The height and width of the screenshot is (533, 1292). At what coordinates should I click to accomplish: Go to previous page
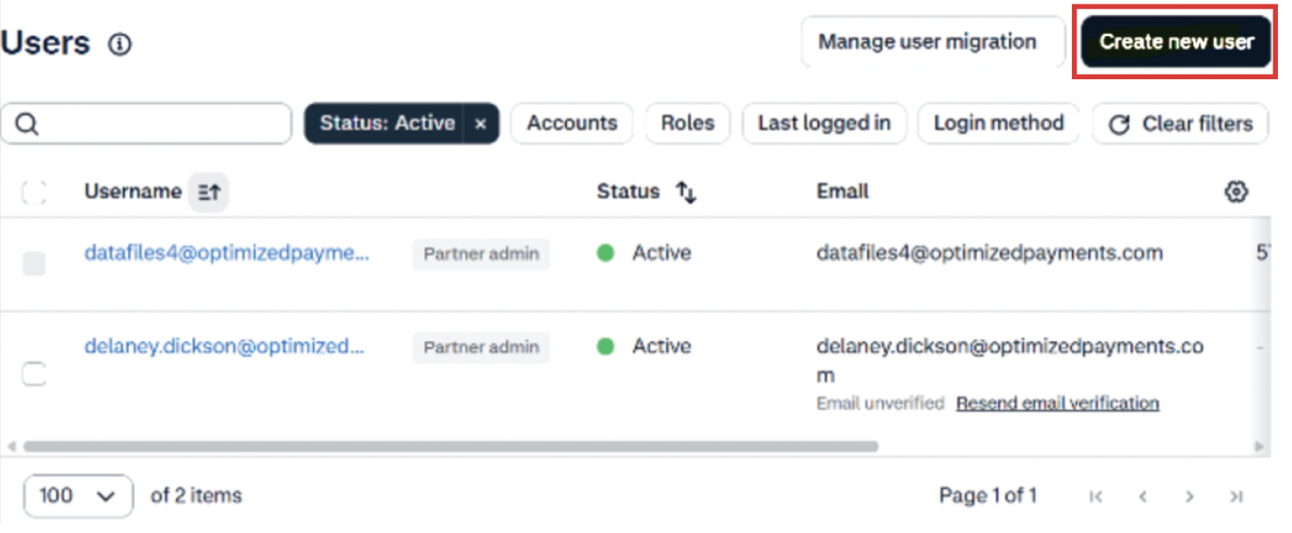pos(1142,497)
